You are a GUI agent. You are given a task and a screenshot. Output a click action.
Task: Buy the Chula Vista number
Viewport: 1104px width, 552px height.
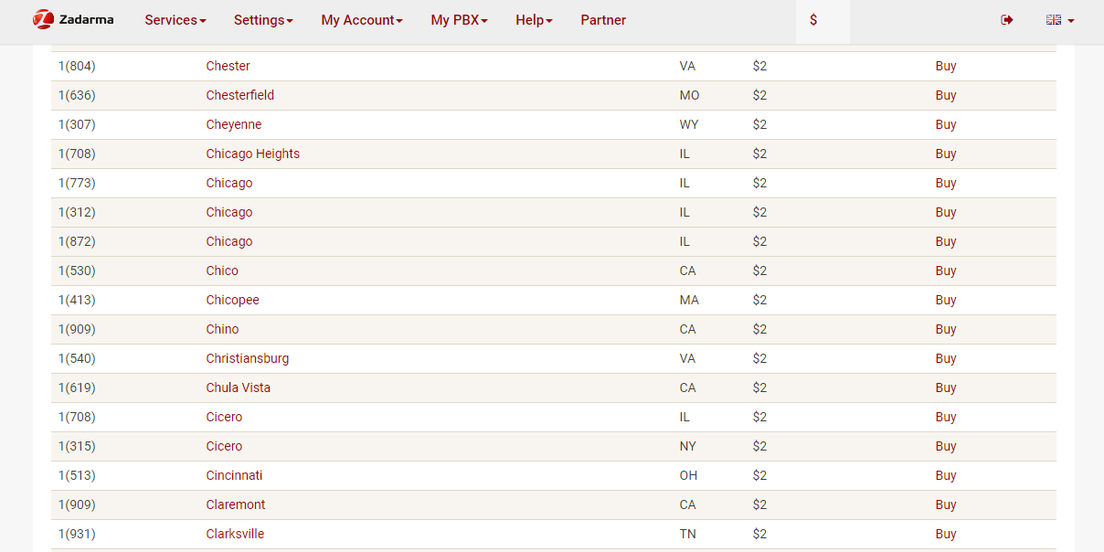946,387
